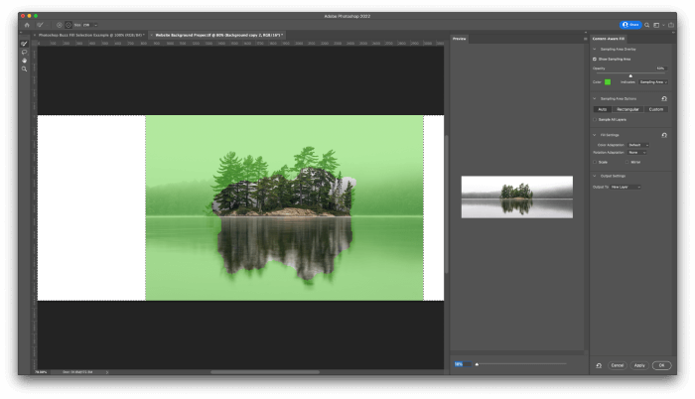Image resolution: width=695 pixels, height=399 pixels.
Task: Toggle the Show Sampling Area checkbox
Action: [x=595, y=59]
